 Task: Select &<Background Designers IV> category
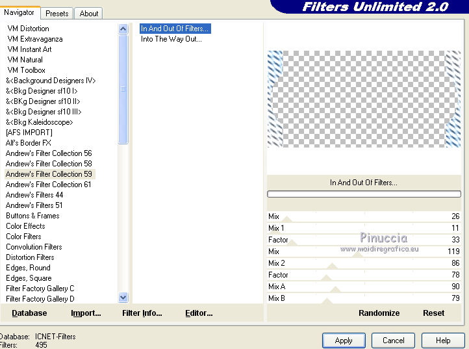pyautogui.click(x=51, y=81)
